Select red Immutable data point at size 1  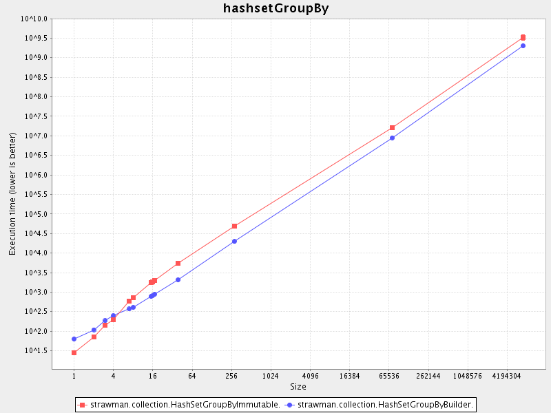74,352
